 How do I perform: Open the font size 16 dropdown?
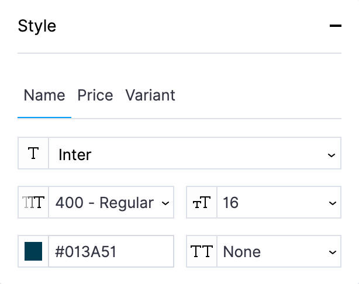click(272, 203)
